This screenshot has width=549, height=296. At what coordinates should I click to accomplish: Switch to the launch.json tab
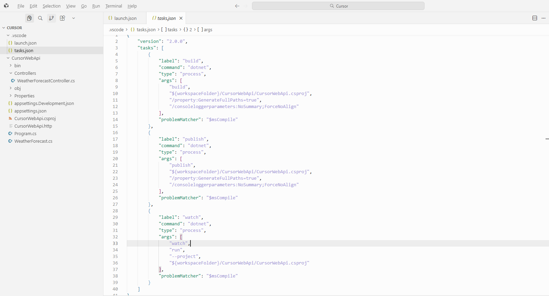click(x=125, y=18)
